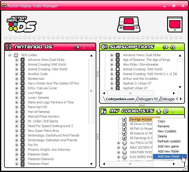Viewport: 189px width, 172px height.
Task: Click the game icon beside Pokemon Dash
Action: pyautogui.click(x=22, y=154)
